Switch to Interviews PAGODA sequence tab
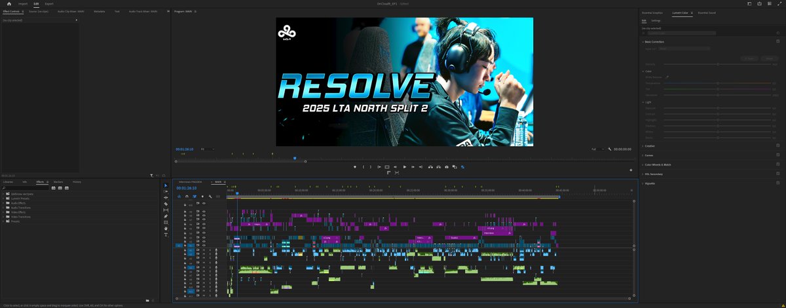786x308 pixels. [x=191, y=182]
